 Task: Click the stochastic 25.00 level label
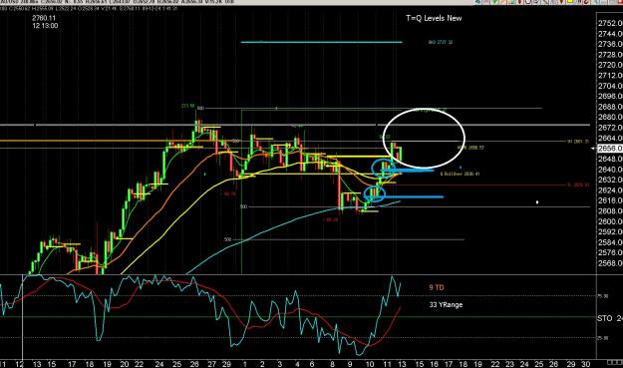[603, 338]
